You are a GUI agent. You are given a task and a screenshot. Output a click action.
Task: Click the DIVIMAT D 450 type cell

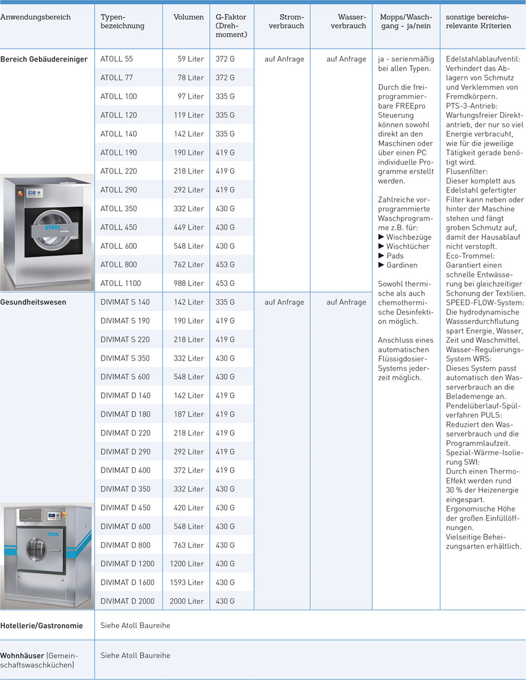126,508
